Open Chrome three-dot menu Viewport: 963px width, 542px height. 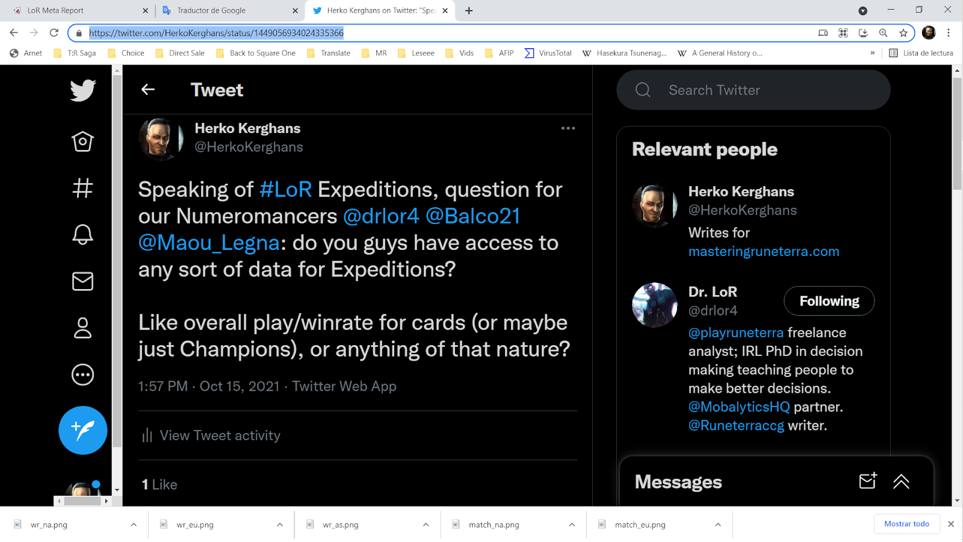pyautogui.click(x=949, y=33)
